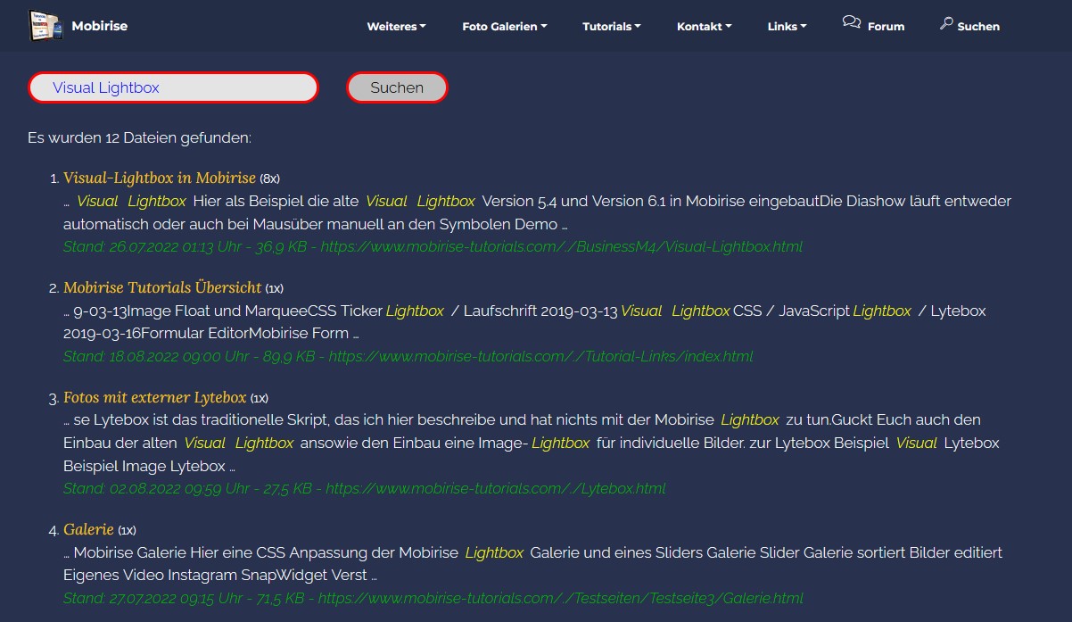Expand the Weiteres dropdown menu
The image size is (1072, 622).
point(396,27)
